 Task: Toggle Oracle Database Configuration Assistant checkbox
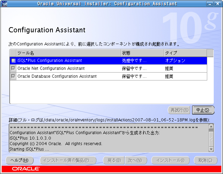point(13,76)
